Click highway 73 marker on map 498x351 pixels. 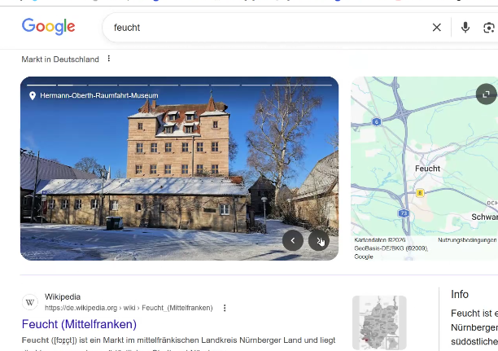[x=404, y=213]
